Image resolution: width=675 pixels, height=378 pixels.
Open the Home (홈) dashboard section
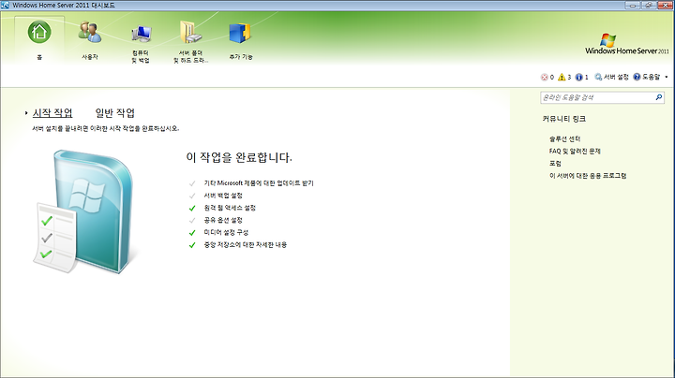[39, 40]
